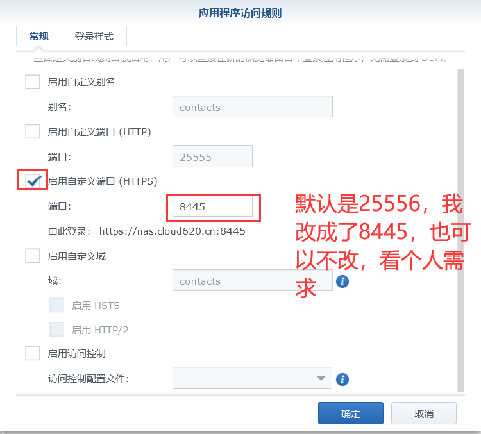The width and height of the screenshot is (481, 434).
Task: Toggle the HSTS checkbox
Action: pyautogui.click(x=56, y=305)
